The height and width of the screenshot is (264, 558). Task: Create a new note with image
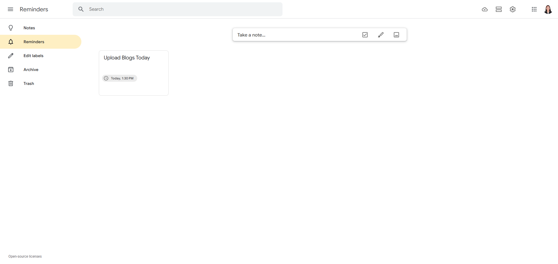pyautogui.click(x=396, y=35)
